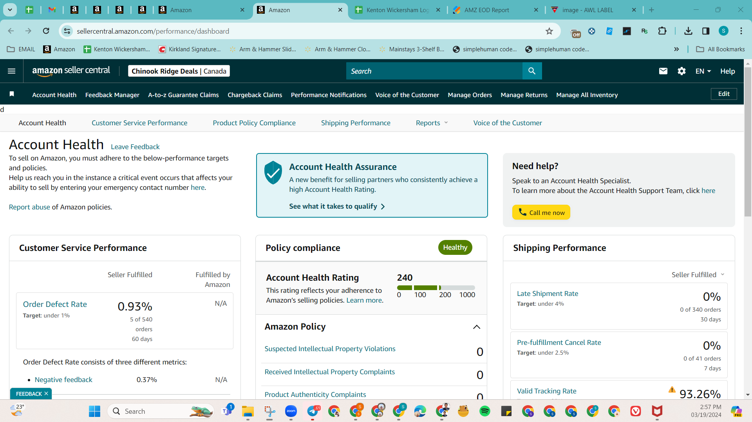Open the Chrome profile avatar
The height and width of the screenshot is (422, 752).
[x=723, y=31]
